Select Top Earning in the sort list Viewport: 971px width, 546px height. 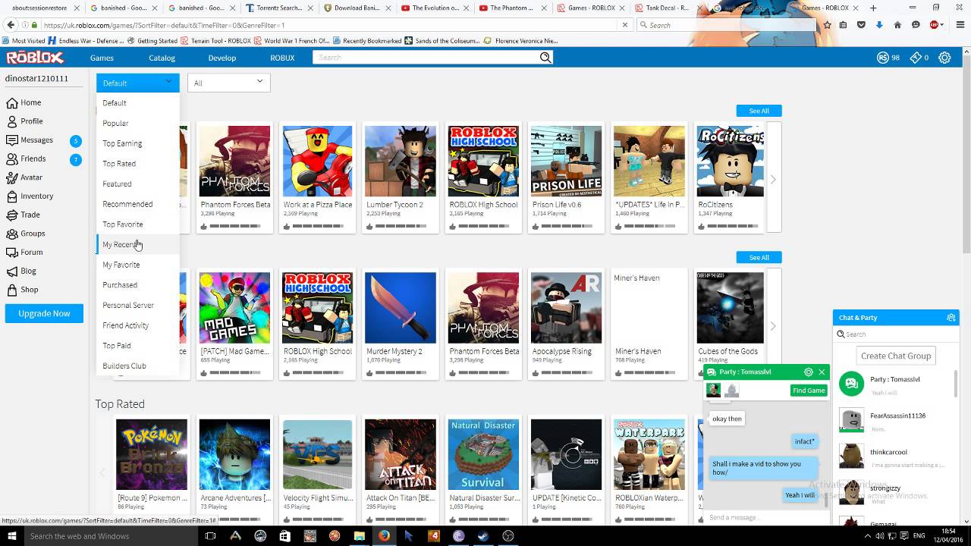tap(137, 143)
